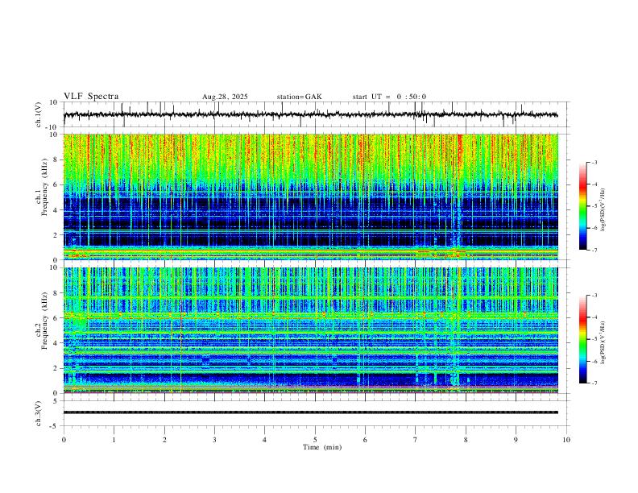Click the ch.2 colorbar scale
Screen dimensions: 638x493
pyautogui.click(x=582, y=339)
